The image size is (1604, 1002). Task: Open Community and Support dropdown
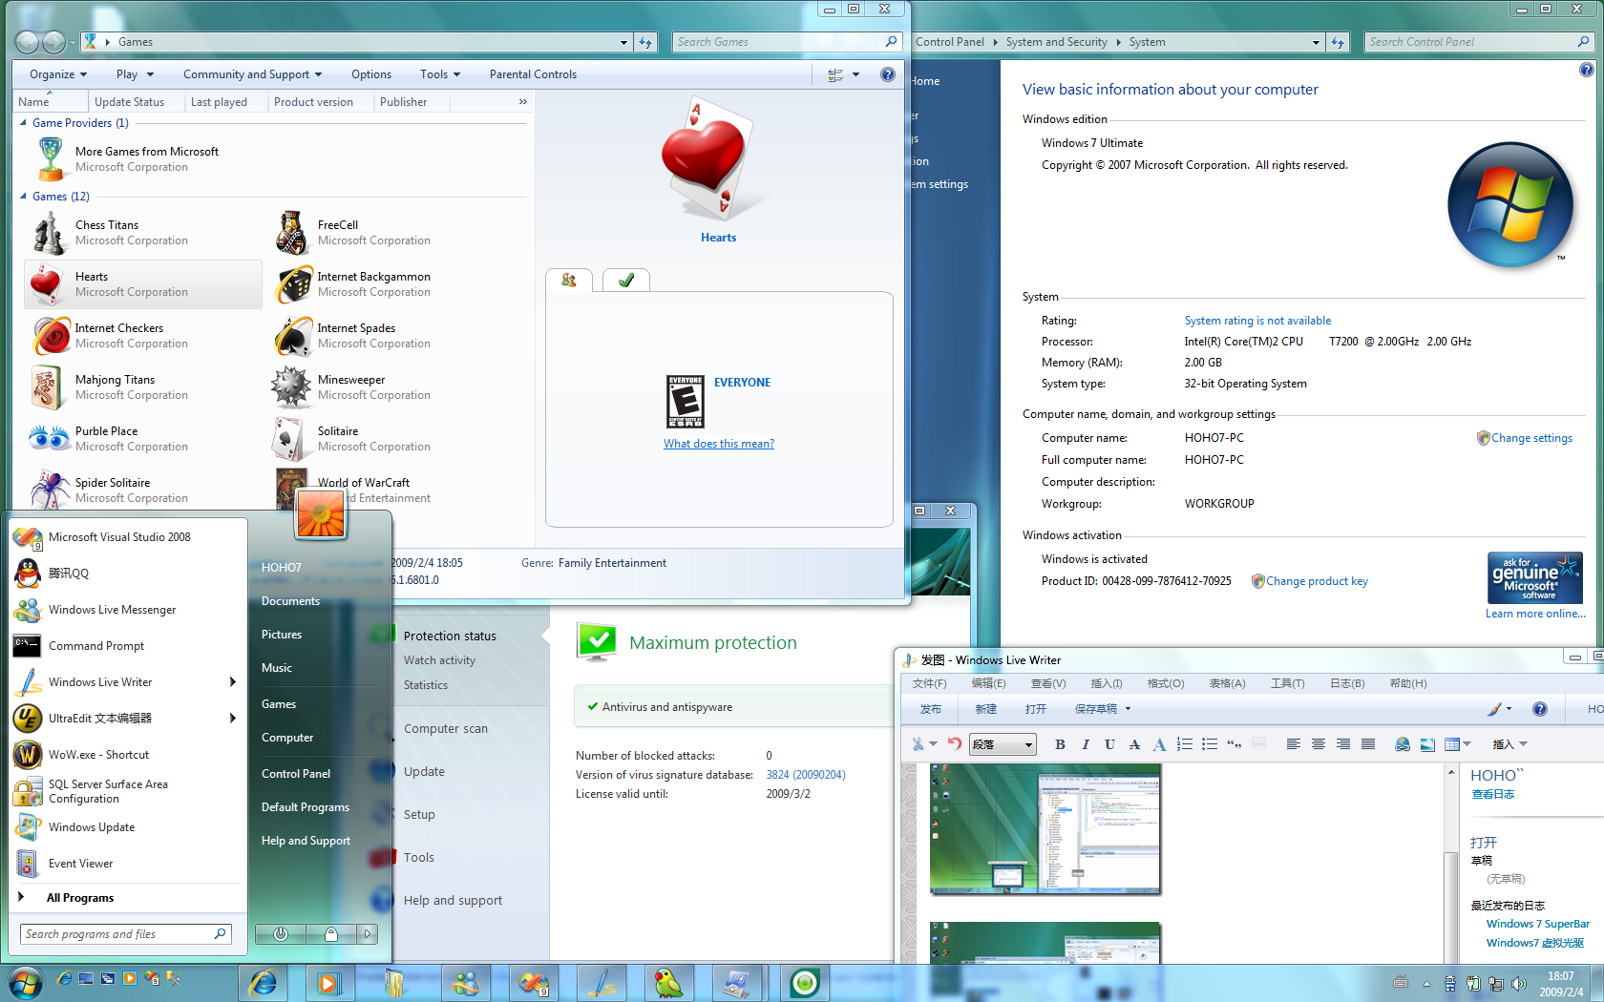click(252, 74)
